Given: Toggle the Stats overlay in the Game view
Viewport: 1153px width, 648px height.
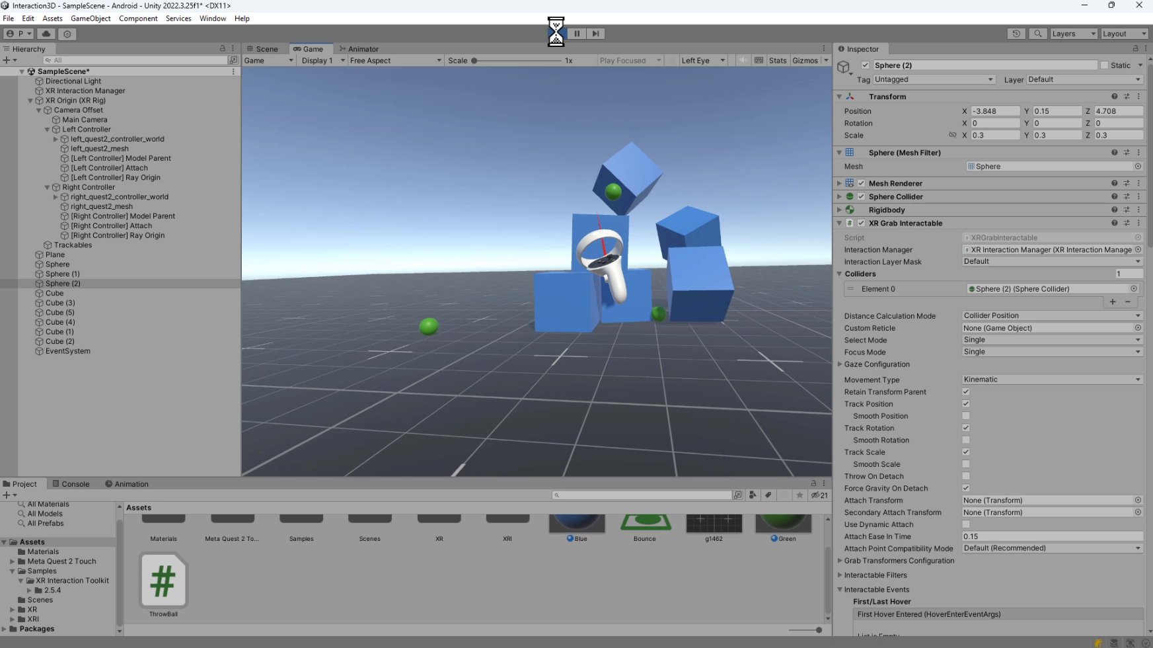Looking at the screenshot, I should tap(777, 60).
